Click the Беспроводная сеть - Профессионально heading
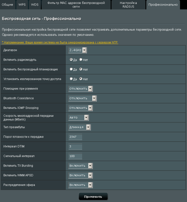The image size is (187, 202). tap(41, 19)
